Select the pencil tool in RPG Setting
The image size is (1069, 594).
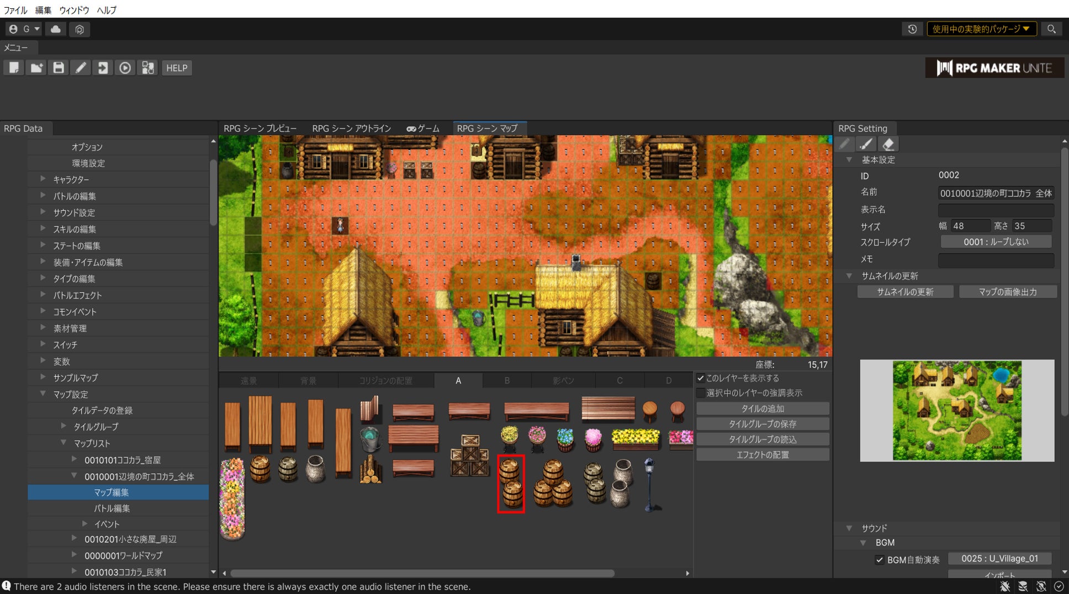click(x=844, y=144)
